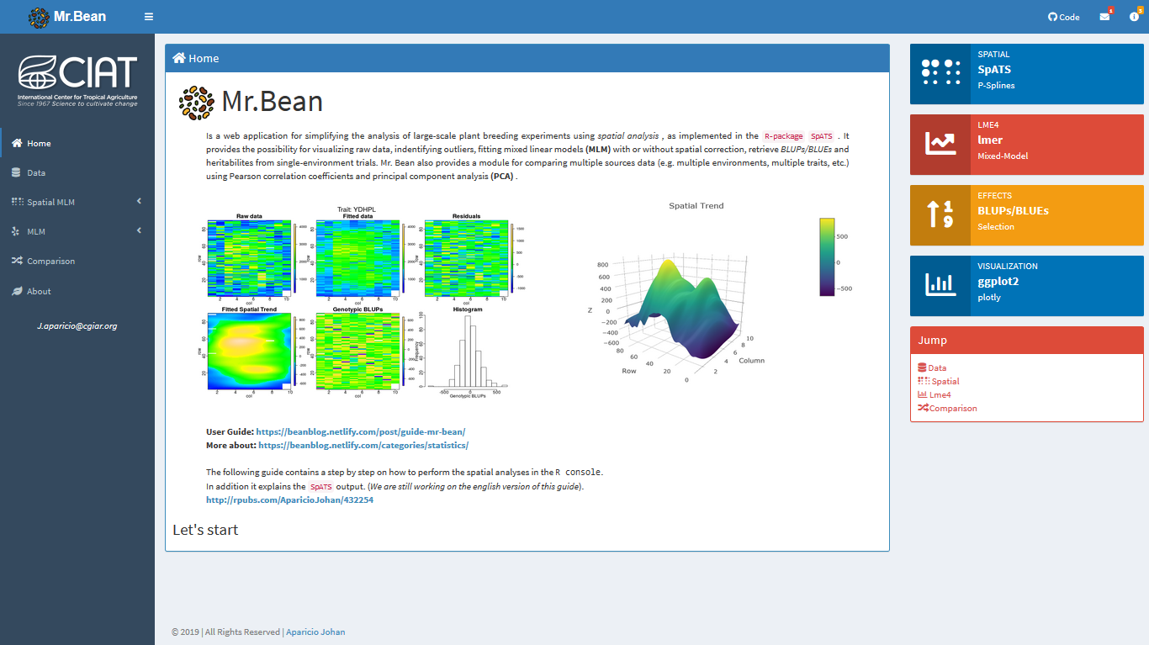The width and height of the screenshot is (1149, 645).
Task: Expand the MLM sidebar chevron
Action: pyautogui.click(x=139, y=231)
